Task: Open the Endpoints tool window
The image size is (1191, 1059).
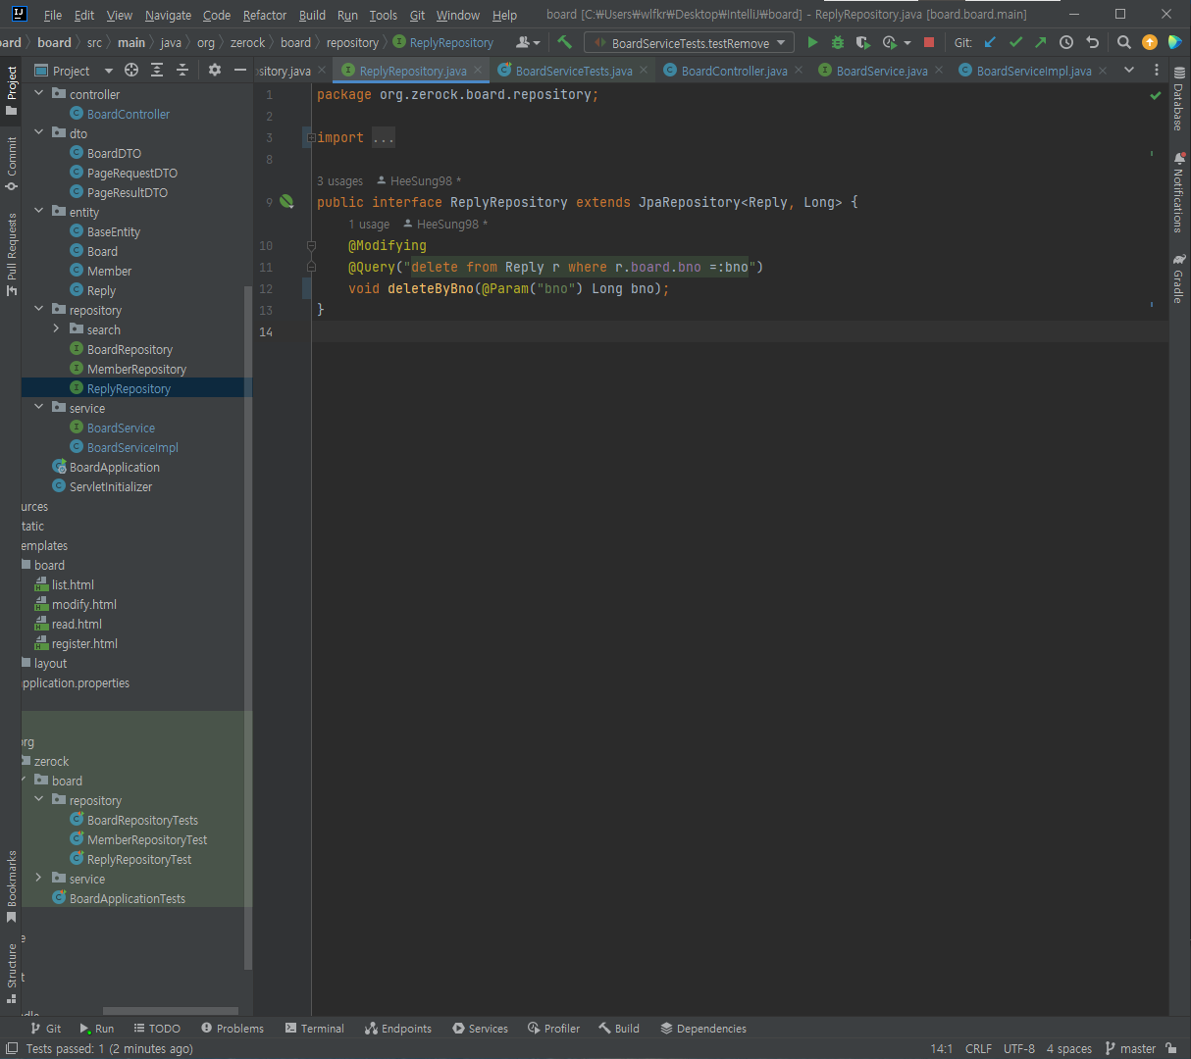Action: click(397, 1029)
